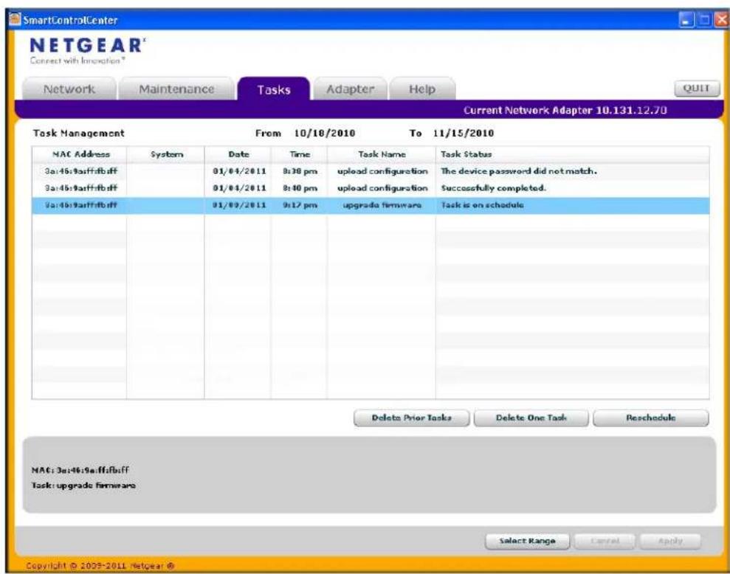Click the upgrade firmware task name cell
The height and width of the screenshot is (574, 730).
coord(382,205)
